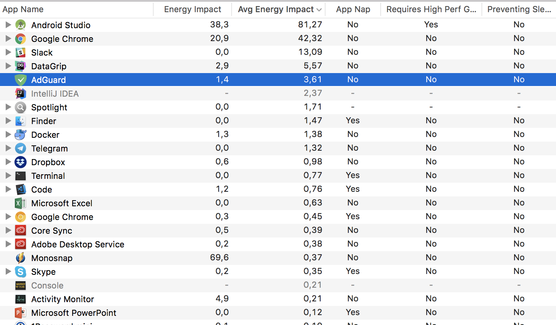The height and width of the screenshot is (325, 556).
Task: Expand the Telegram process group
Action: (x=8, y=148)
